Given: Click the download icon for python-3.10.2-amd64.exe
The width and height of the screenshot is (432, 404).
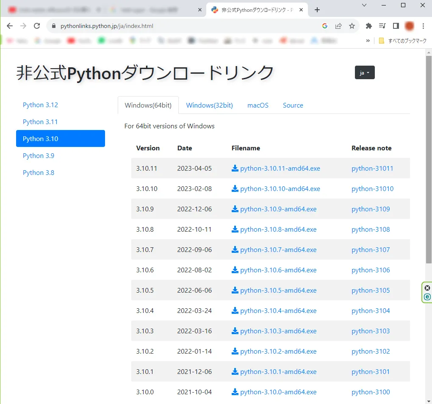Looking at the screenshot, I should point(235,351).
